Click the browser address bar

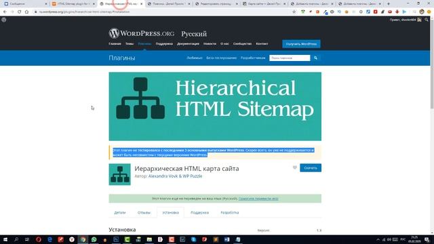click(x=163, y=12)
